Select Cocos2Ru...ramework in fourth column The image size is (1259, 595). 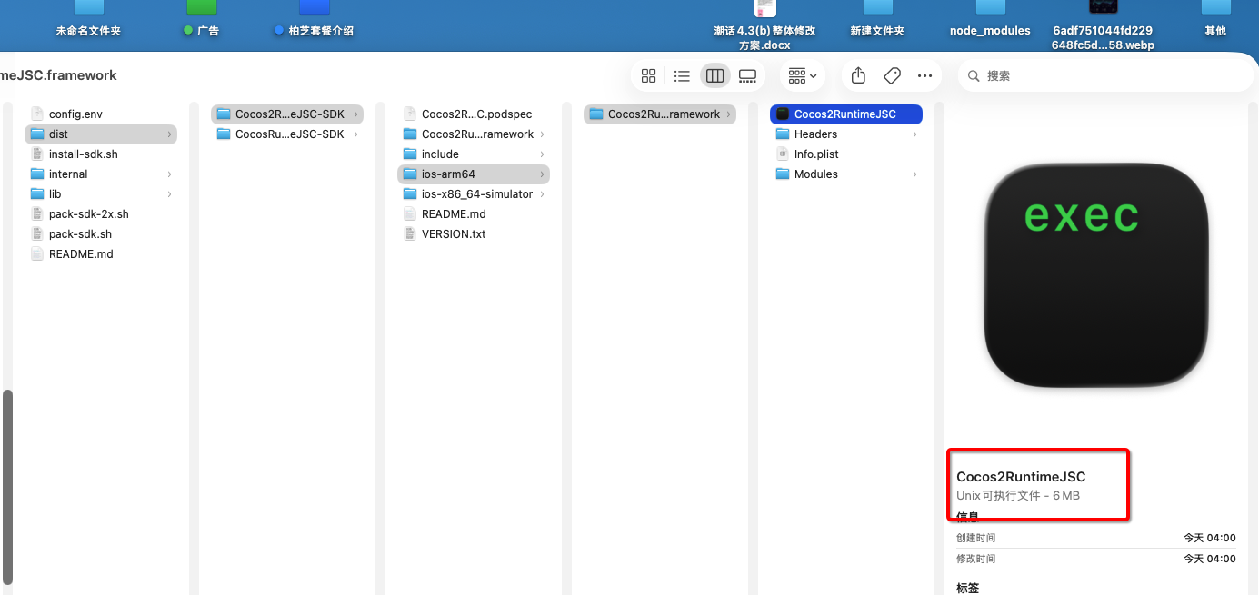point(660,114)
